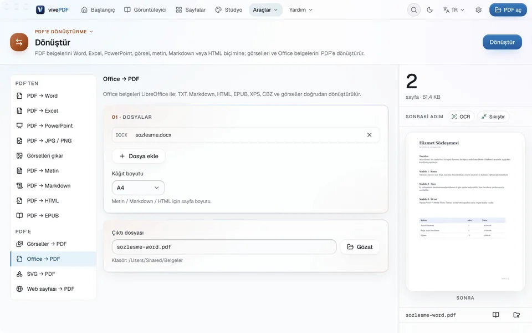Switch to Görüntüleyici tab
The height and width of the screenshot is (333, 532).
pos(145,10)
